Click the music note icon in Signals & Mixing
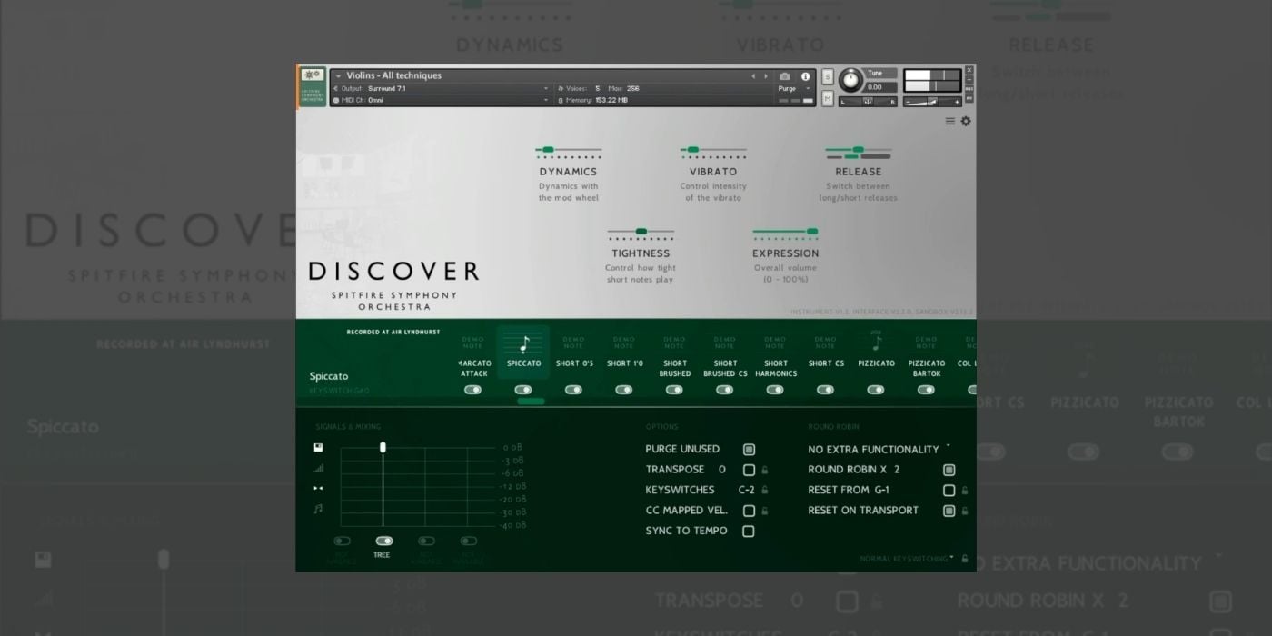 pos(318,509)
